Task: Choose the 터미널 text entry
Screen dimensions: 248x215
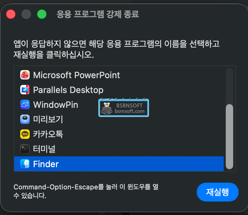Action: pos(44,149)
